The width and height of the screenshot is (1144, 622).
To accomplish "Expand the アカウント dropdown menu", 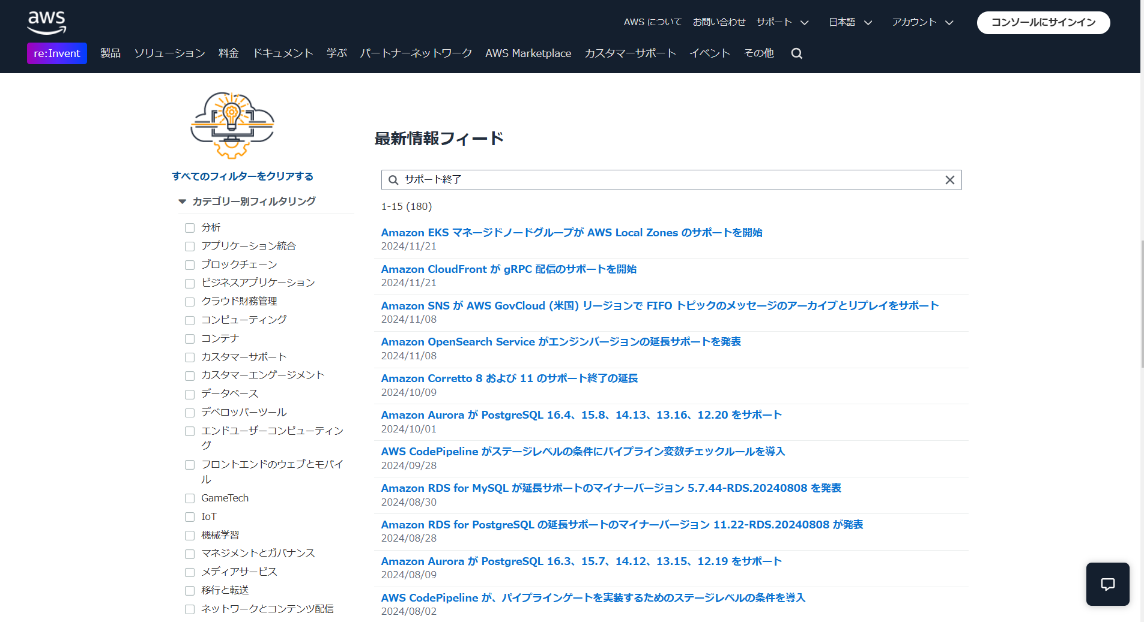I will (922, 22).
